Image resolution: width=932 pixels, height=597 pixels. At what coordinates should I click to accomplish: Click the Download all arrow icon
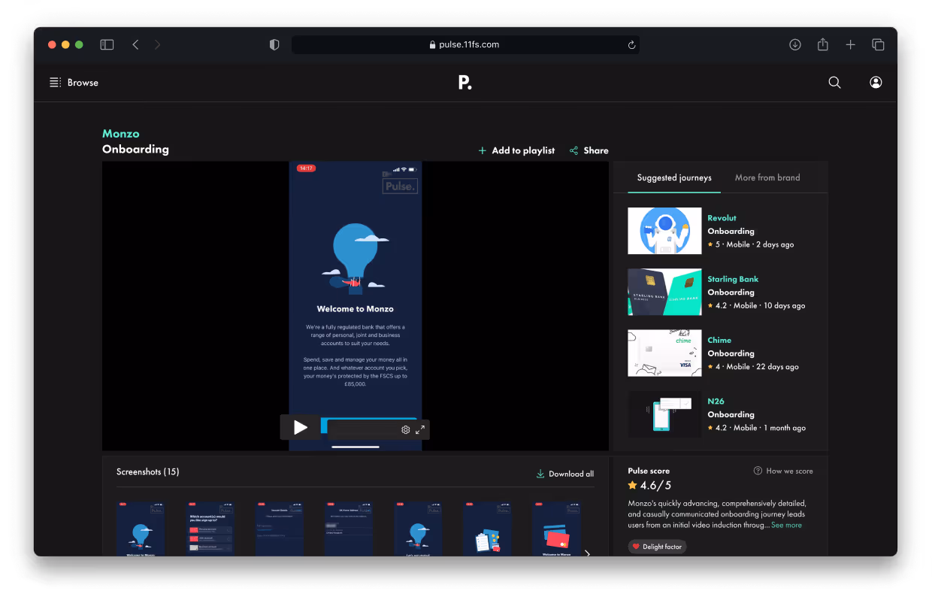click(x=540, y=474)
